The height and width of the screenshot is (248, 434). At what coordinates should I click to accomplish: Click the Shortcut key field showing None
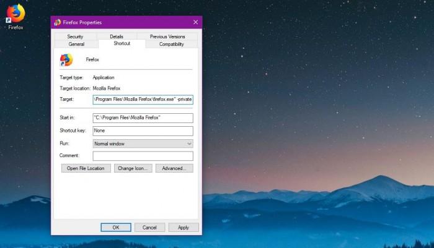click(143, 131)
